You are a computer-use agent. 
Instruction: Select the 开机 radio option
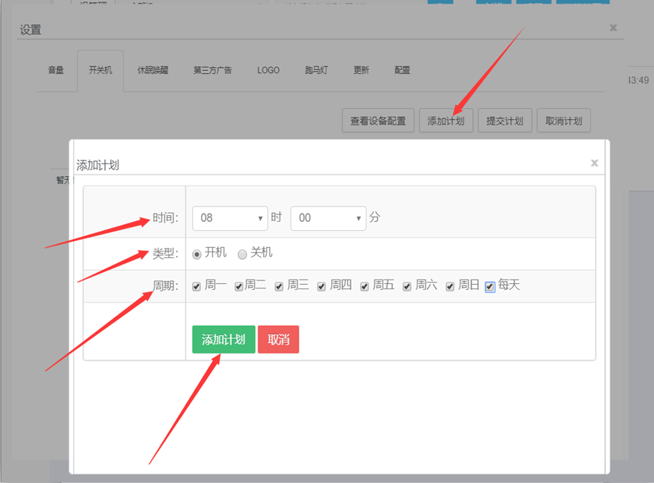point(197,254)
